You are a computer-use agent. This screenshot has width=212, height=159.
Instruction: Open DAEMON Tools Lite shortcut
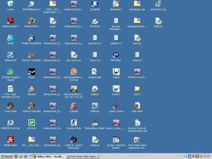(x=11, y=124)
